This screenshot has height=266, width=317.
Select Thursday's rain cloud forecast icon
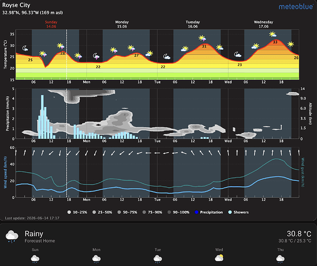280,259
